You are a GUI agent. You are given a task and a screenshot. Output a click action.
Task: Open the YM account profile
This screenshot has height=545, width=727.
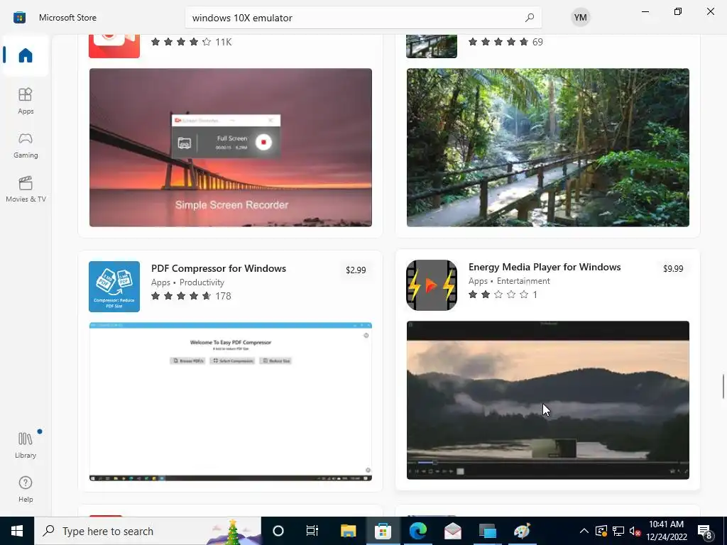(x=580, y=18)
